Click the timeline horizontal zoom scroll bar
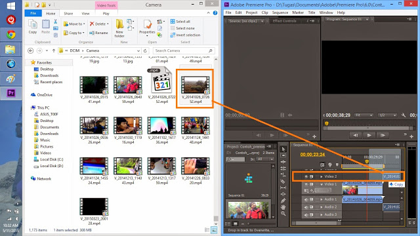Viewport: 420px width, 236px height. pyautogui.click(x=316, y=223)
